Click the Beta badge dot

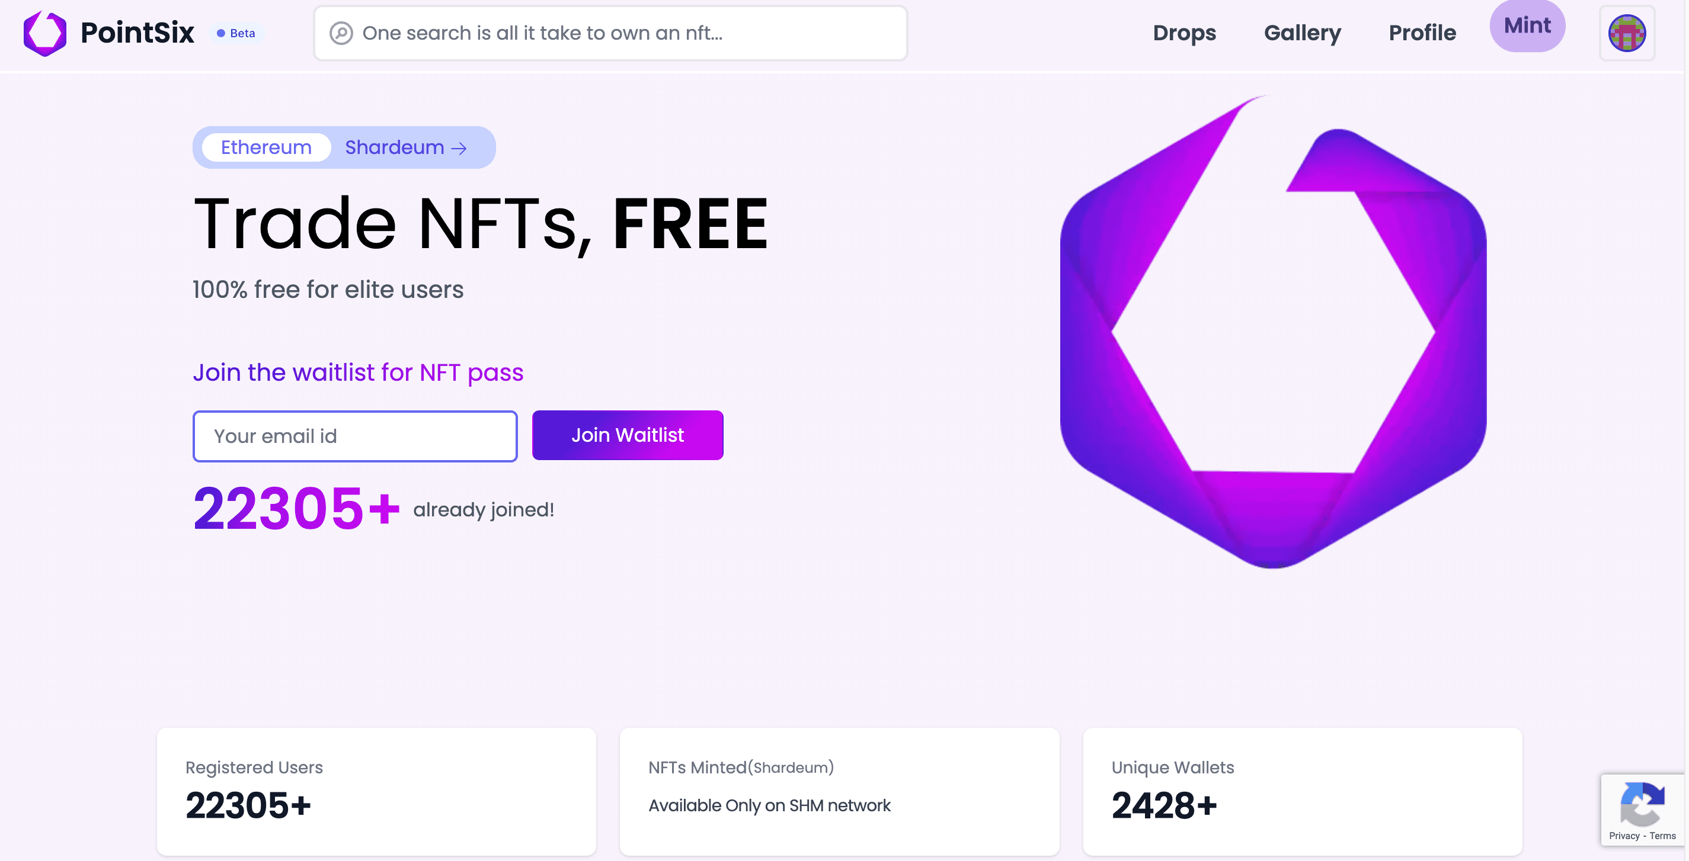[x=221, y=33]
